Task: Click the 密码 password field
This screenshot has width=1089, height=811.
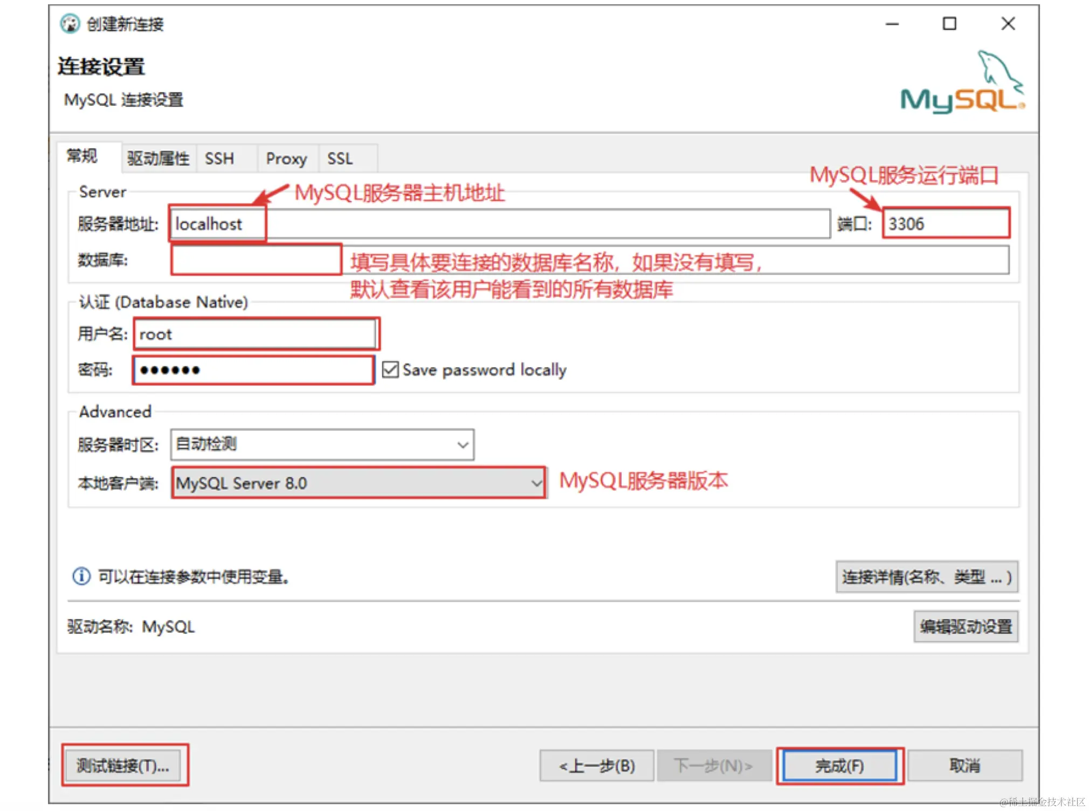Action: [253, 369]
